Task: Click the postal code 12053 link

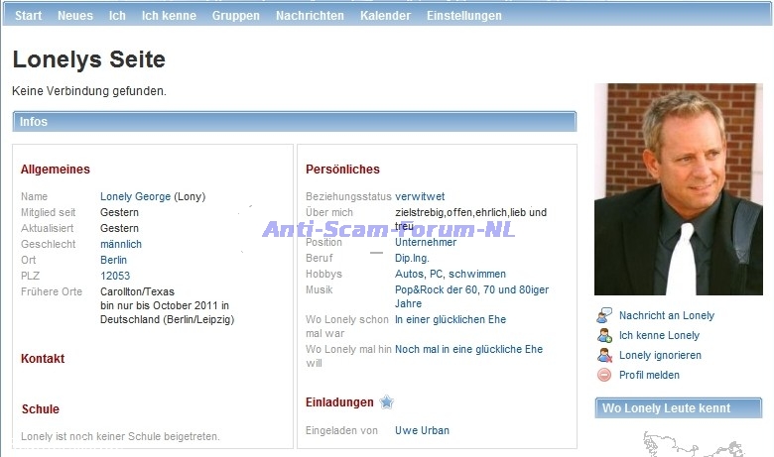Action: (x=115, y=276)
